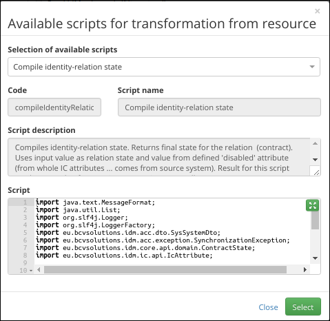Click the Close link

pos(268,307)
